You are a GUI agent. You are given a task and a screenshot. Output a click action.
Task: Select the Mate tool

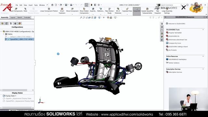(25, 10)
